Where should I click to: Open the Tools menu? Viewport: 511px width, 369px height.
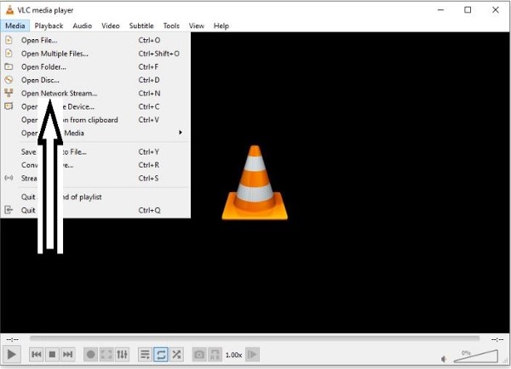click(x=171, y=26)
